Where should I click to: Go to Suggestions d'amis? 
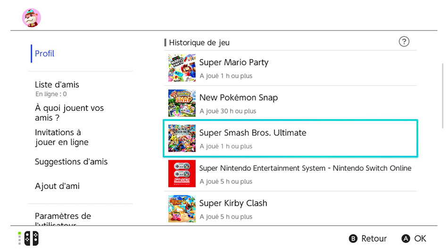click(71, 162)
